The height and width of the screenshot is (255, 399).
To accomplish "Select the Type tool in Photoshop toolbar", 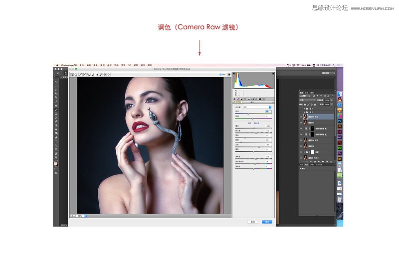I will click(x=56, y=141).
